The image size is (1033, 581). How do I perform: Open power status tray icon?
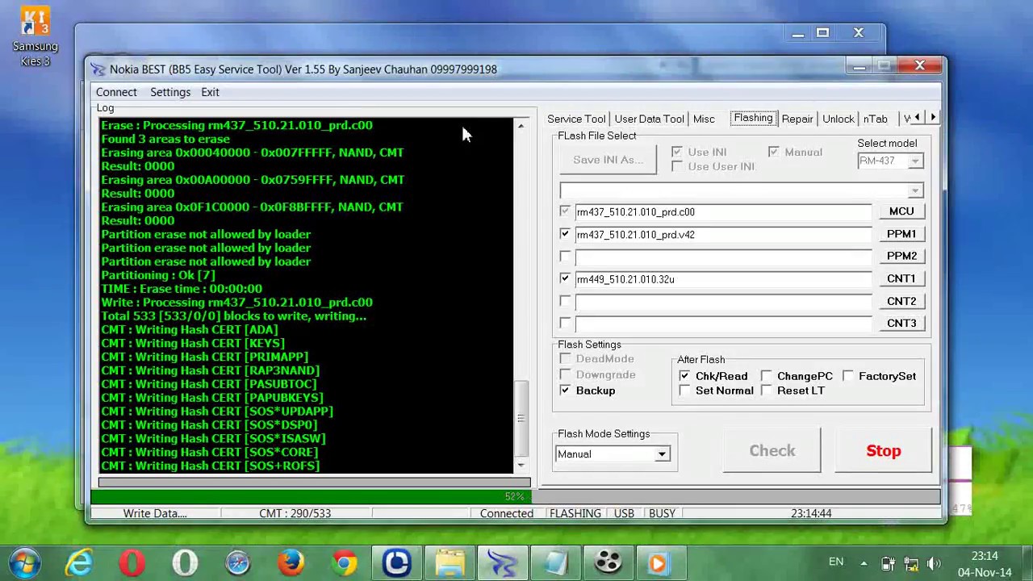[x=888, y=563]
